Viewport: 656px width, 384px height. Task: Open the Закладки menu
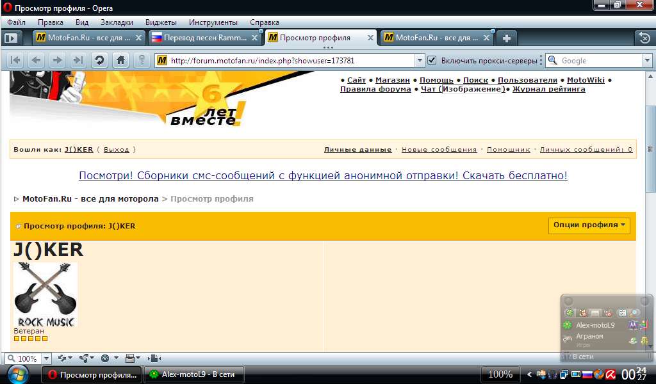tap(117, 22)
